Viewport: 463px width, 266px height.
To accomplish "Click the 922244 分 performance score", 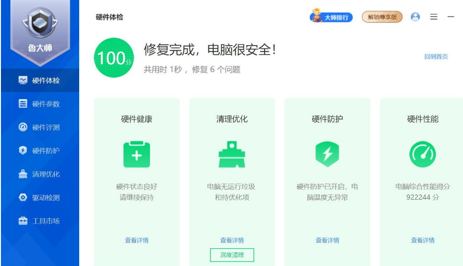I will click(x=422, y=197).
